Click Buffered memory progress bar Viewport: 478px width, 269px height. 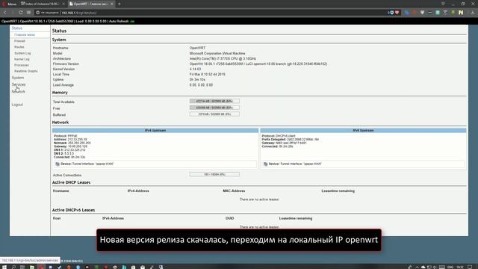point(214,114)
